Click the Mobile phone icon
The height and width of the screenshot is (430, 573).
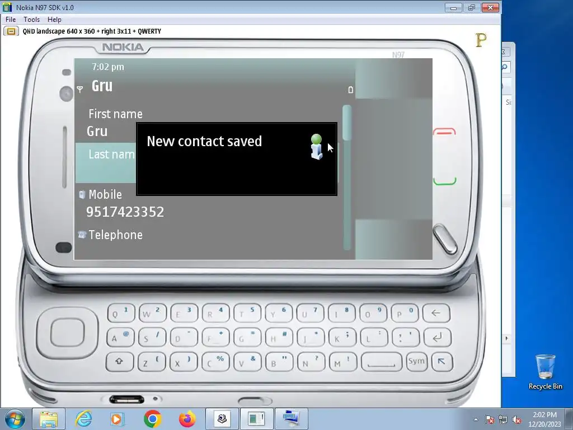pos(82,194)
